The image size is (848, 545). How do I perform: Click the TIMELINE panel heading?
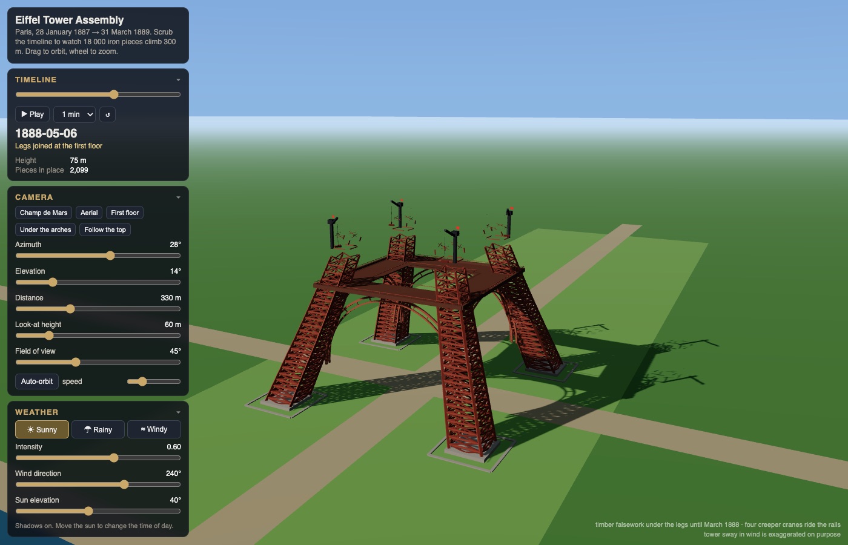pos(36,80)
